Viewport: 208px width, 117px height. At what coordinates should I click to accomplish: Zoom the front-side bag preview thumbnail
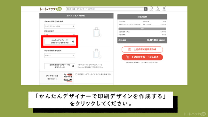pos(97,32)
